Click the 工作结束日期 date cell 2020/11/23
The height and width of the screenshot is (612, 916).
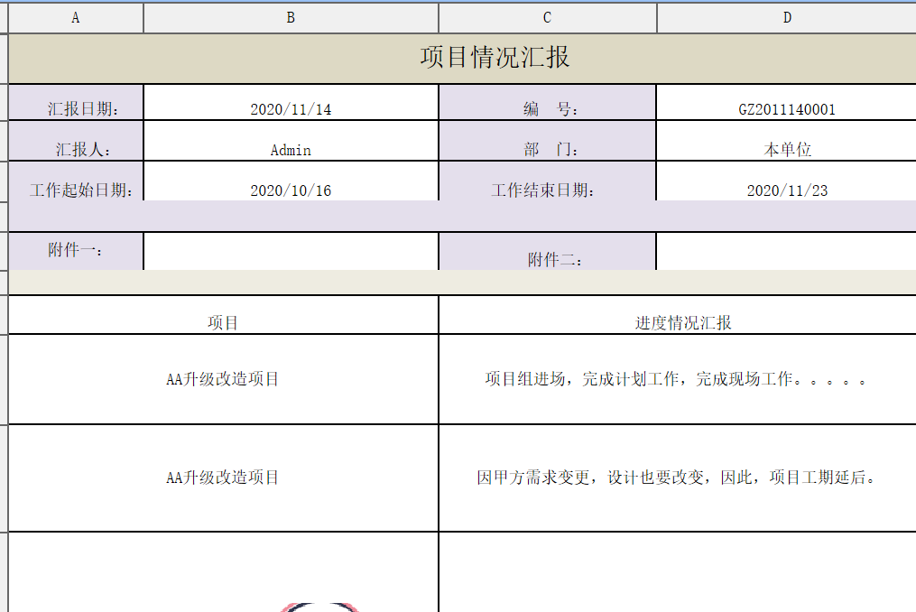pos(786,190)
